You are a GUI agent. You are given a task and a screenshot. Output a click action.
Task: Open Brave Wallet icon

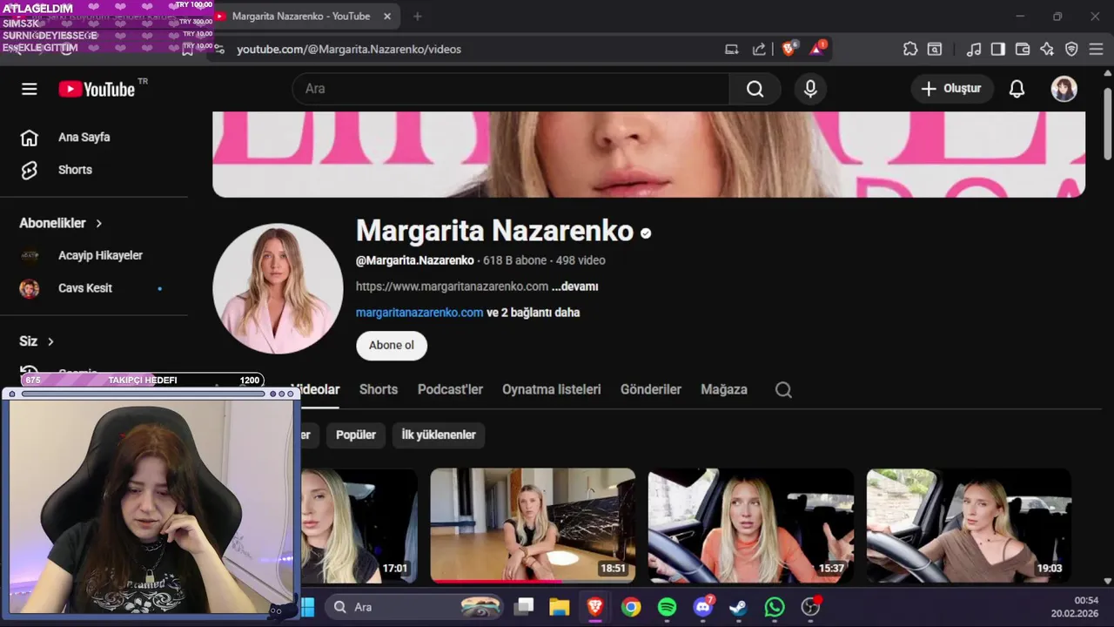[x=1023, y=49]
